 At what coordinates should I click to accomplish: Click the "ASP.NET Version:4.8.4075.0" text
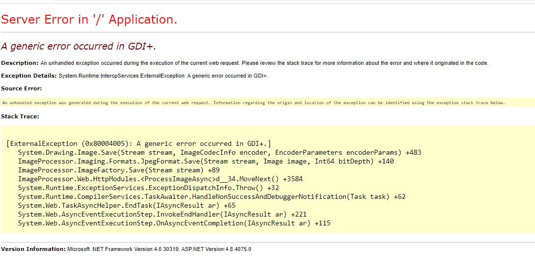click(x=216, y=249)
